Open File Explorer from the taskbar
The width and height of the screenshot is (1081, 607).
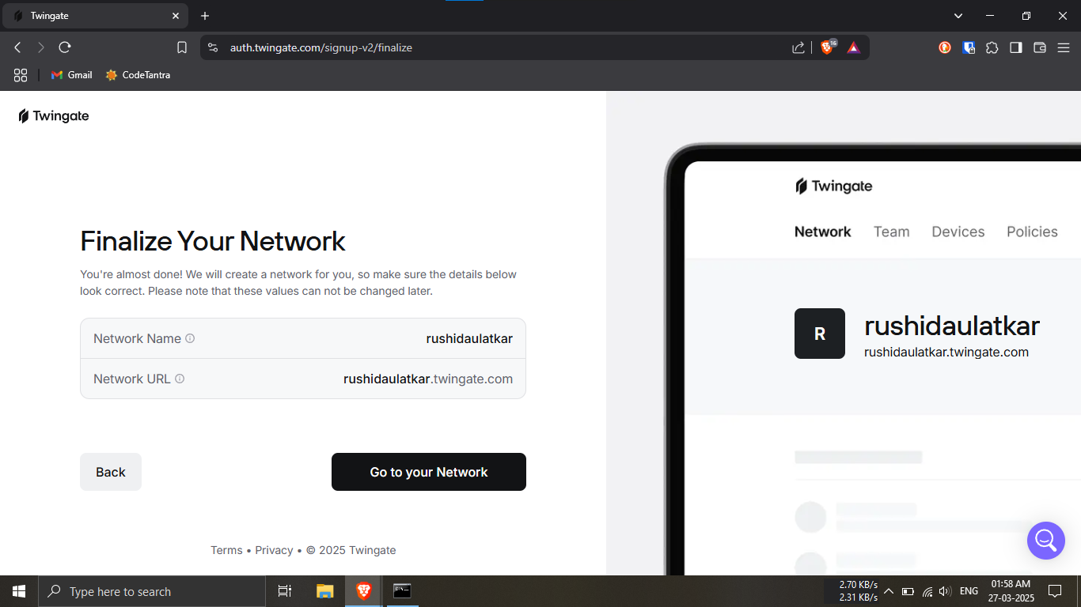point(325,591)
